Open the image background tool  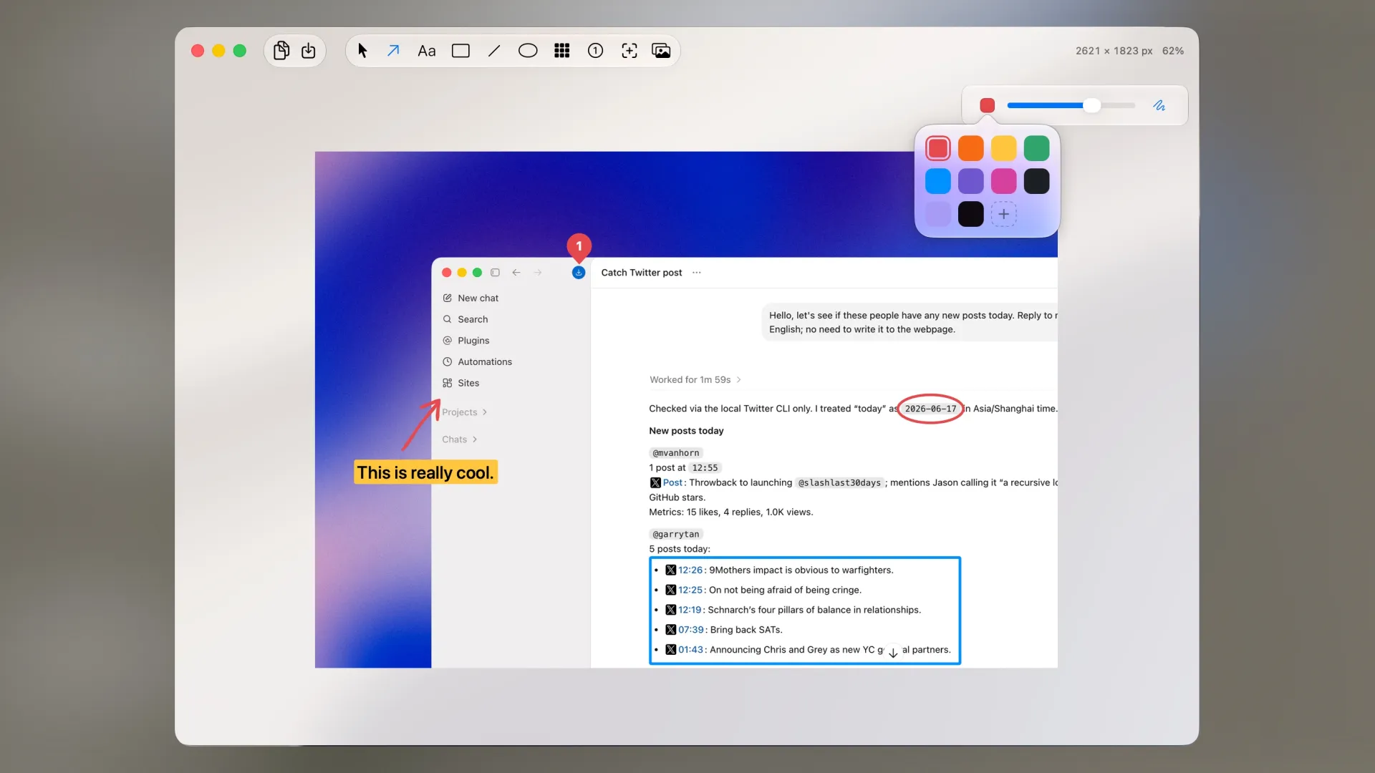(x=661, y=51)
